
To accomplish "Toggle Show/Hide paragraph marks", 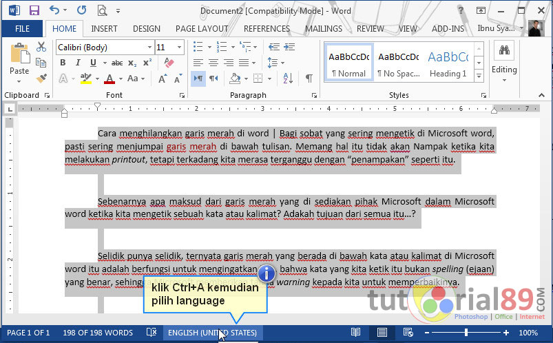I will coord(309,78).
